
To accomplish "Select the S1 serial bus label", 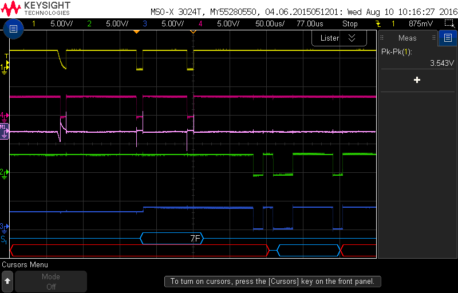I will 4,240.
